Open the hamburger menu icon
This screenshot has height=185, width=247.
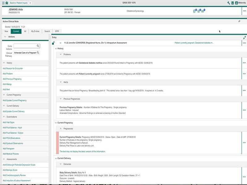click(3, 3)
